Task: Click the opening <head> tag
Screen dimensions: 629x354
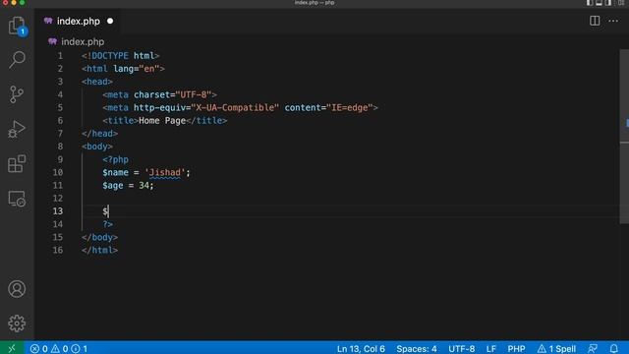Action: coord(97,82)
